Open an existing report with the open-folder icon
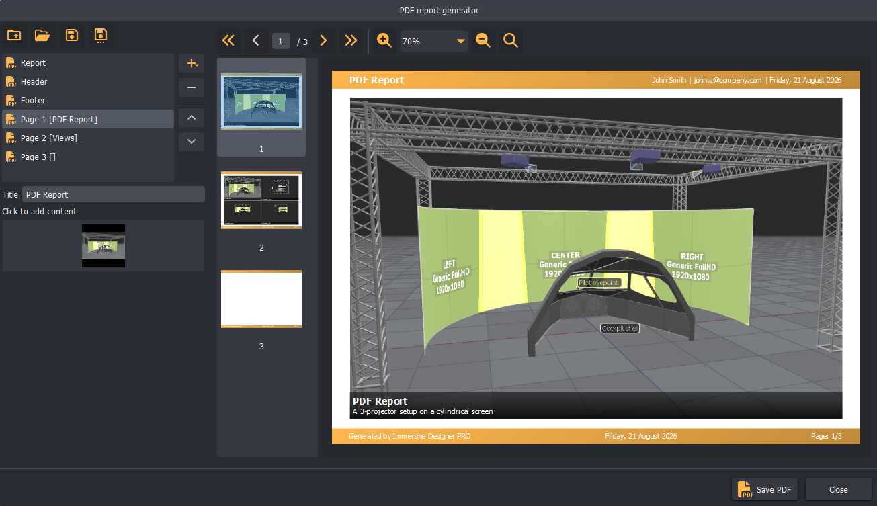 pyautogui.click(x=42, y=36)
